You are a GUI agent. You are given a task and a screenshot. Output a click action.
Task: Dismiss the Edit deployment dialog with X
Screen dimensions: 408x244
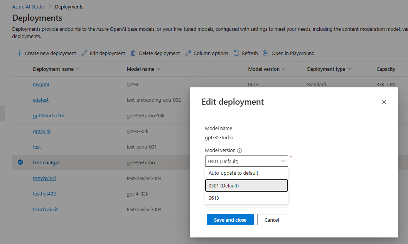(x=384, y=102)
